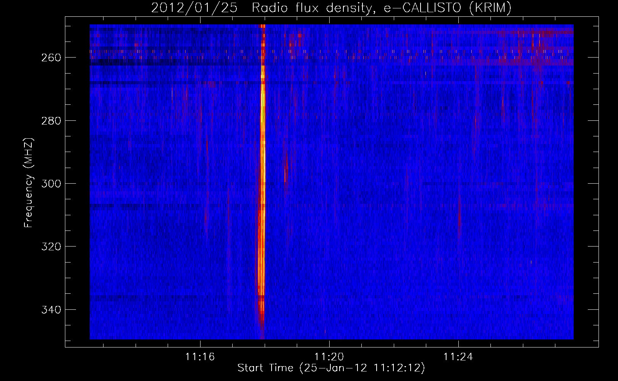Click the 260 frequency tick label
The image size is (618, 381).
51,58
